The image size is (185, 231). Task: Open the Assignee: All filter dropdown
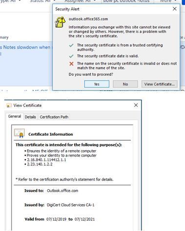80,1
